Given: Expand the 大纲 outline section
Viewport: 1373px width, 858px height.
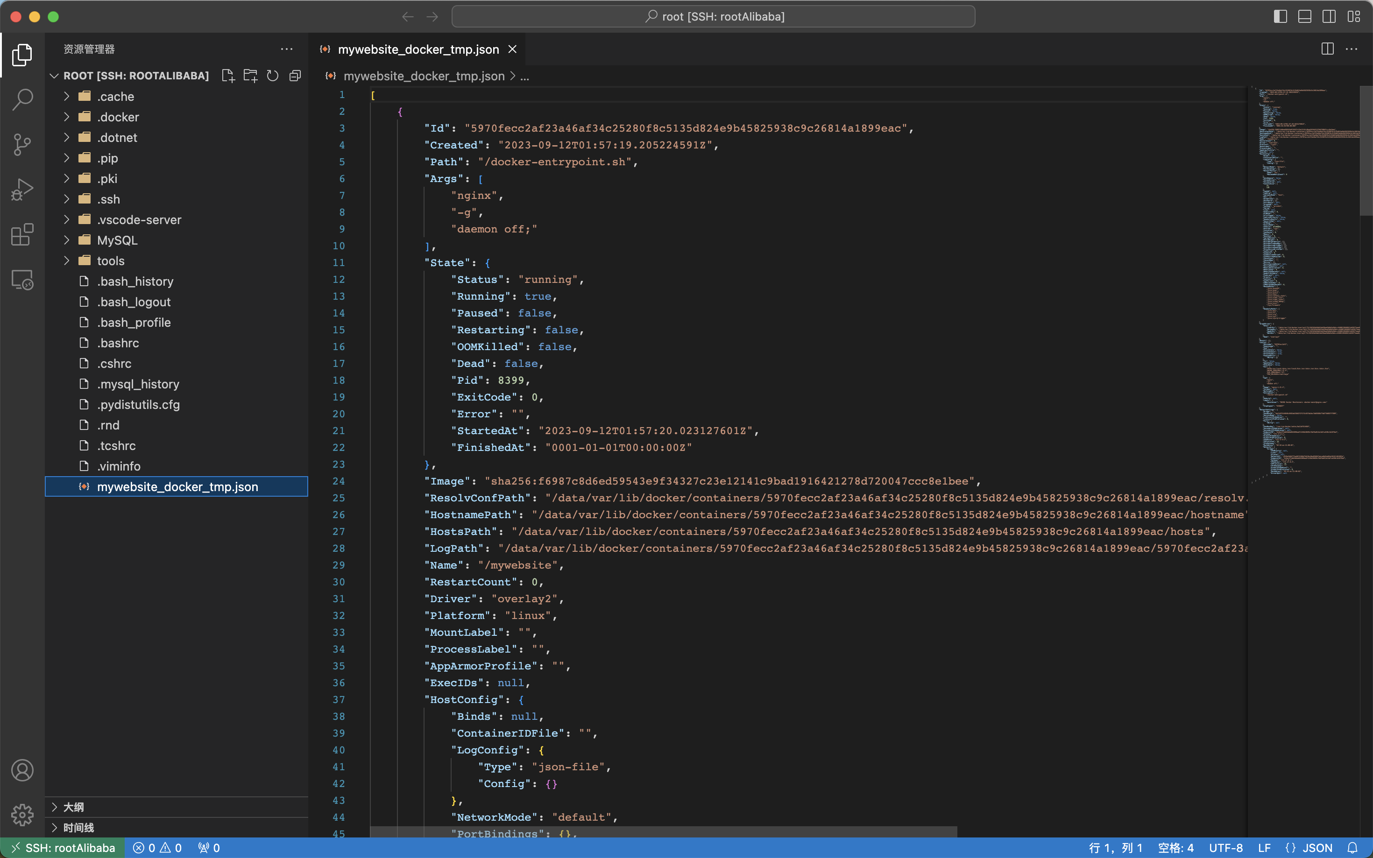Looking at the screenshot, I should click(x=73, y=806).
